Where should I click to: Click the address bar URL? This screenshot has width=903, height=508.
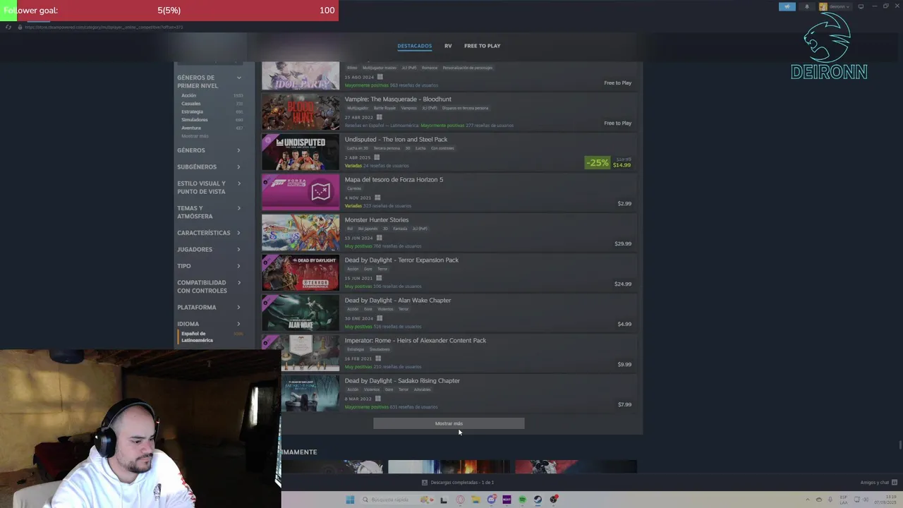coord(104,27)
